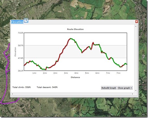The height and width of the screenshot is (118, 148).
Task: Click the 361ft axis label
Action: 21,71
